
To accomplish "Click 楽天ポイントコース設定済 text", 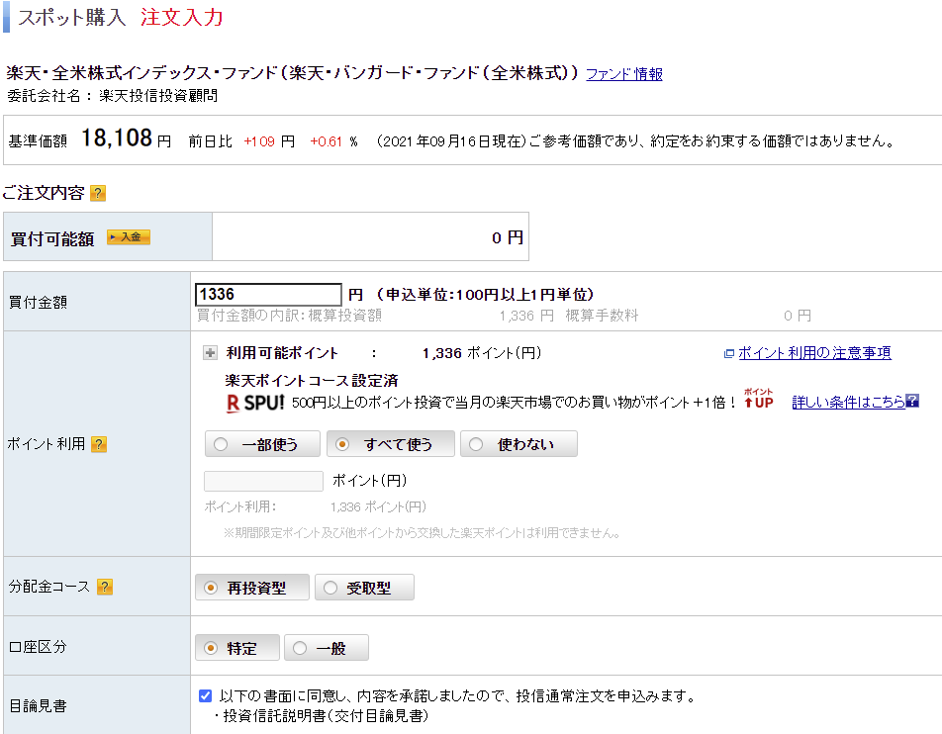I will pyautogui.click(x=312, y=381).
